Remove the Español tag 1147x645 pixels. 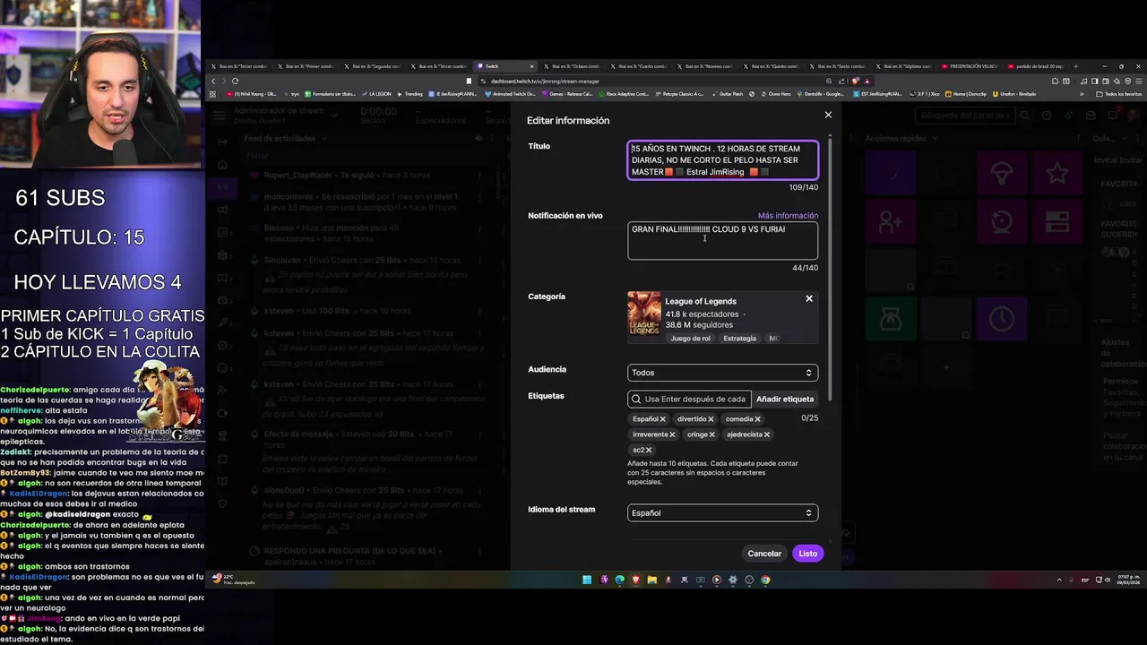click(x=663, y=419)
